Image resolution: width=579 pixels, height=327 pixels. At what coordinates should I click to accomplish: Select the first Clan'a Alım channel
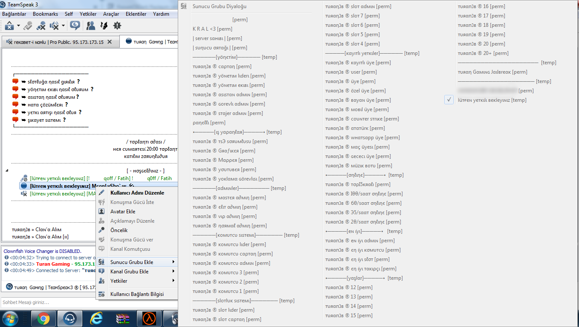coord(37,229)
